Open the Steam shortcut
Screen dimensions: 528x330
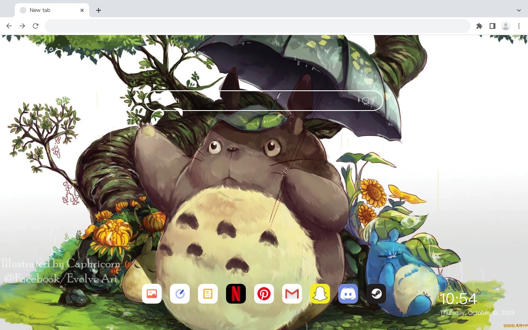coord(376,294)
